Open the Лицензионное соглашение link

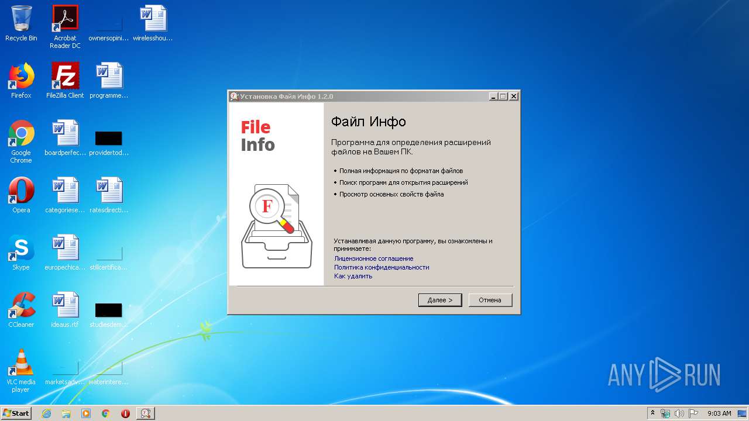[373, 258]
